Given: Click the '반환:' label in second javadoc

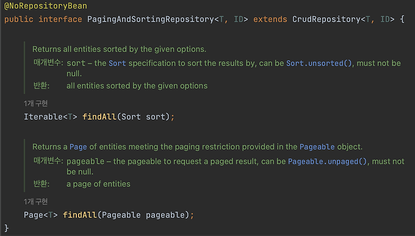Looking at the screenshot, I should (41, 184).
